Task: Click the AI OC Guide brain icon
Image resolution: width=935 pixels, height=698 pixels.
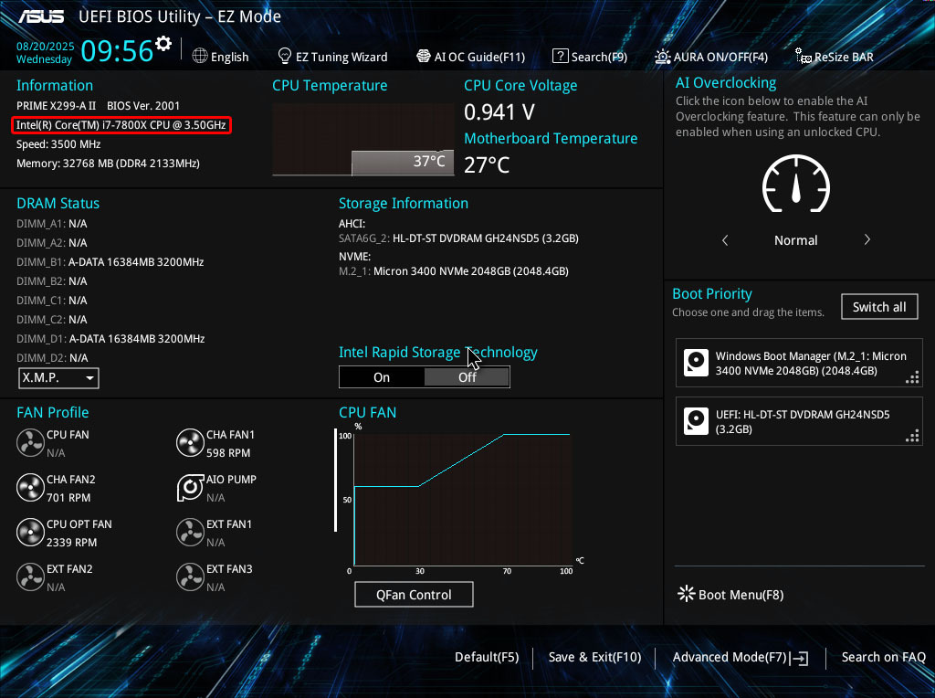Action: [424, 56]
